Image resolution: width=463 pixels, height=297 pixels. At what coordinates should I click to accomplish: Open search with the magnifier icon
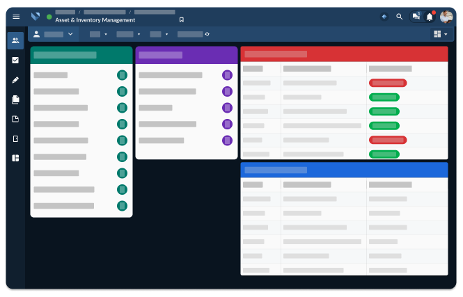point(399,17)
